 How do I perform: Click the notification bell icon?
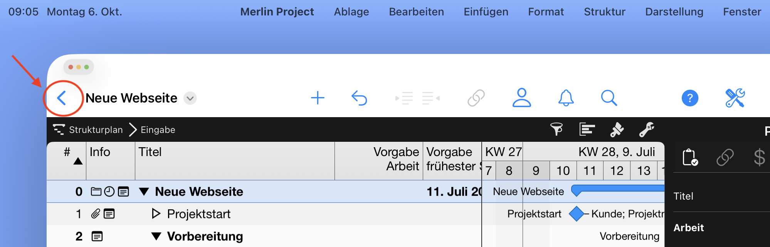coord(566,98)
